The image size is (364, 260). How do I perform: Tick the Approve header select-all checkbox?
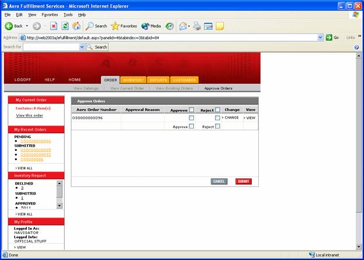coord(191,110)
